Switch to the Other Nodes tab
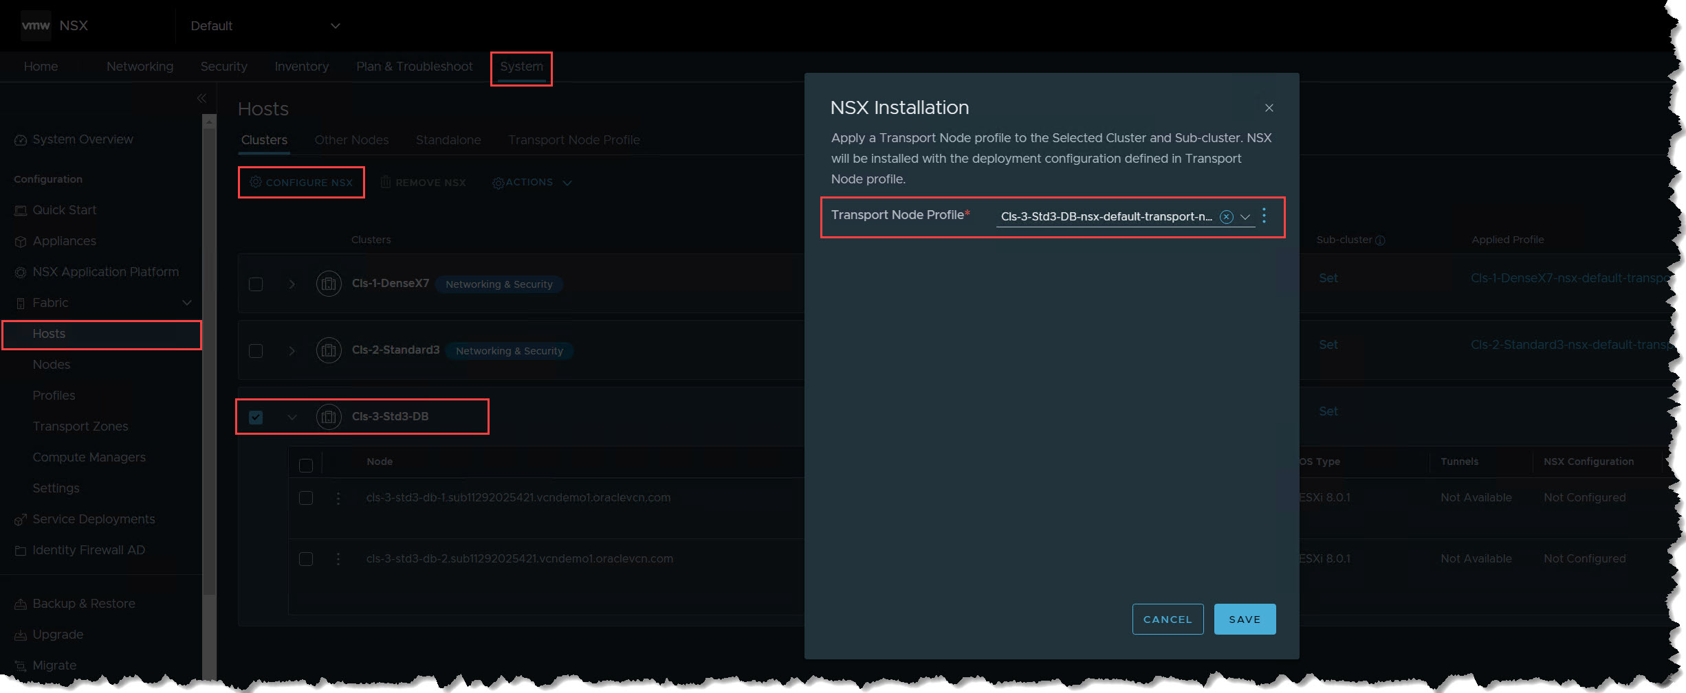 (351, 140)
